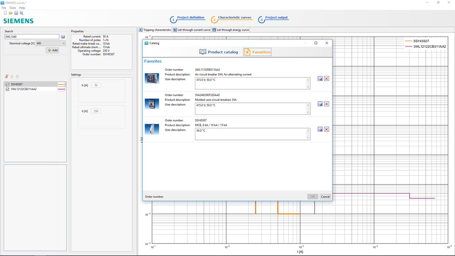Open a project using the folder toolbar icon
Screen dimensions: 455x256
11,13
